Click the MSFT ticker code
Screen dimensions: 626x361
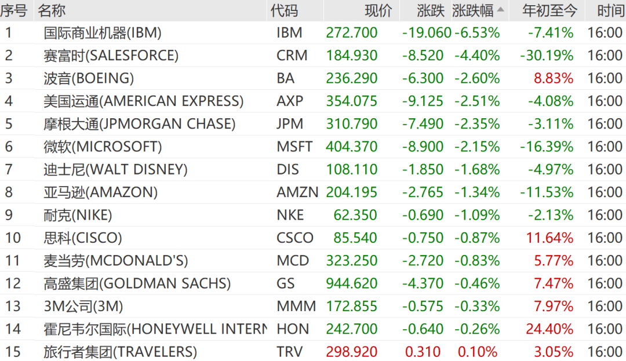pos(294,147)
